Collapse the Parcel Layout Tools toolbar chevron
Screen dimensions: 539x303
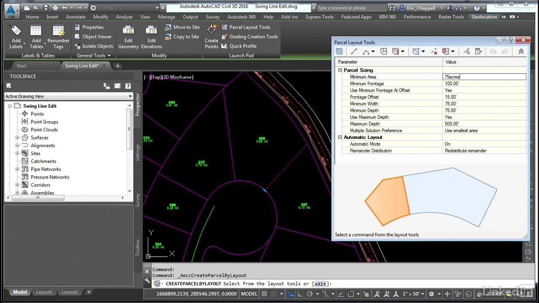click(521, 51)
